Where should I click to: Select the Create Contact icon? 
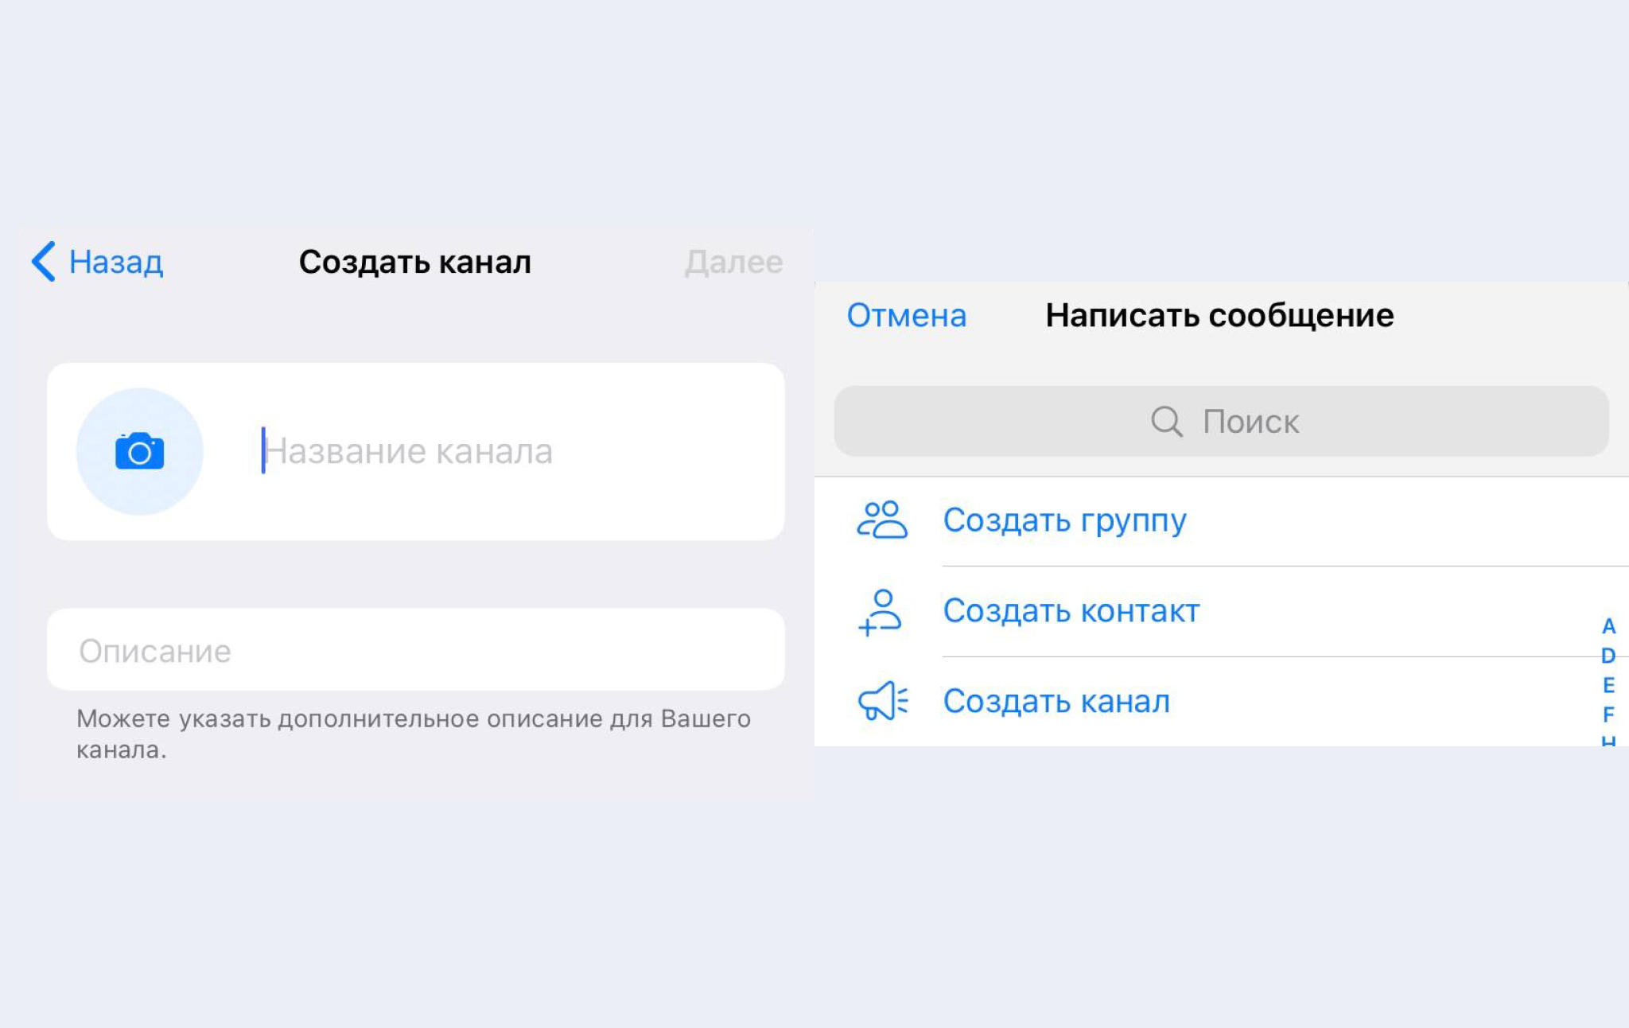pyautogui.click(x=882, y=610)
